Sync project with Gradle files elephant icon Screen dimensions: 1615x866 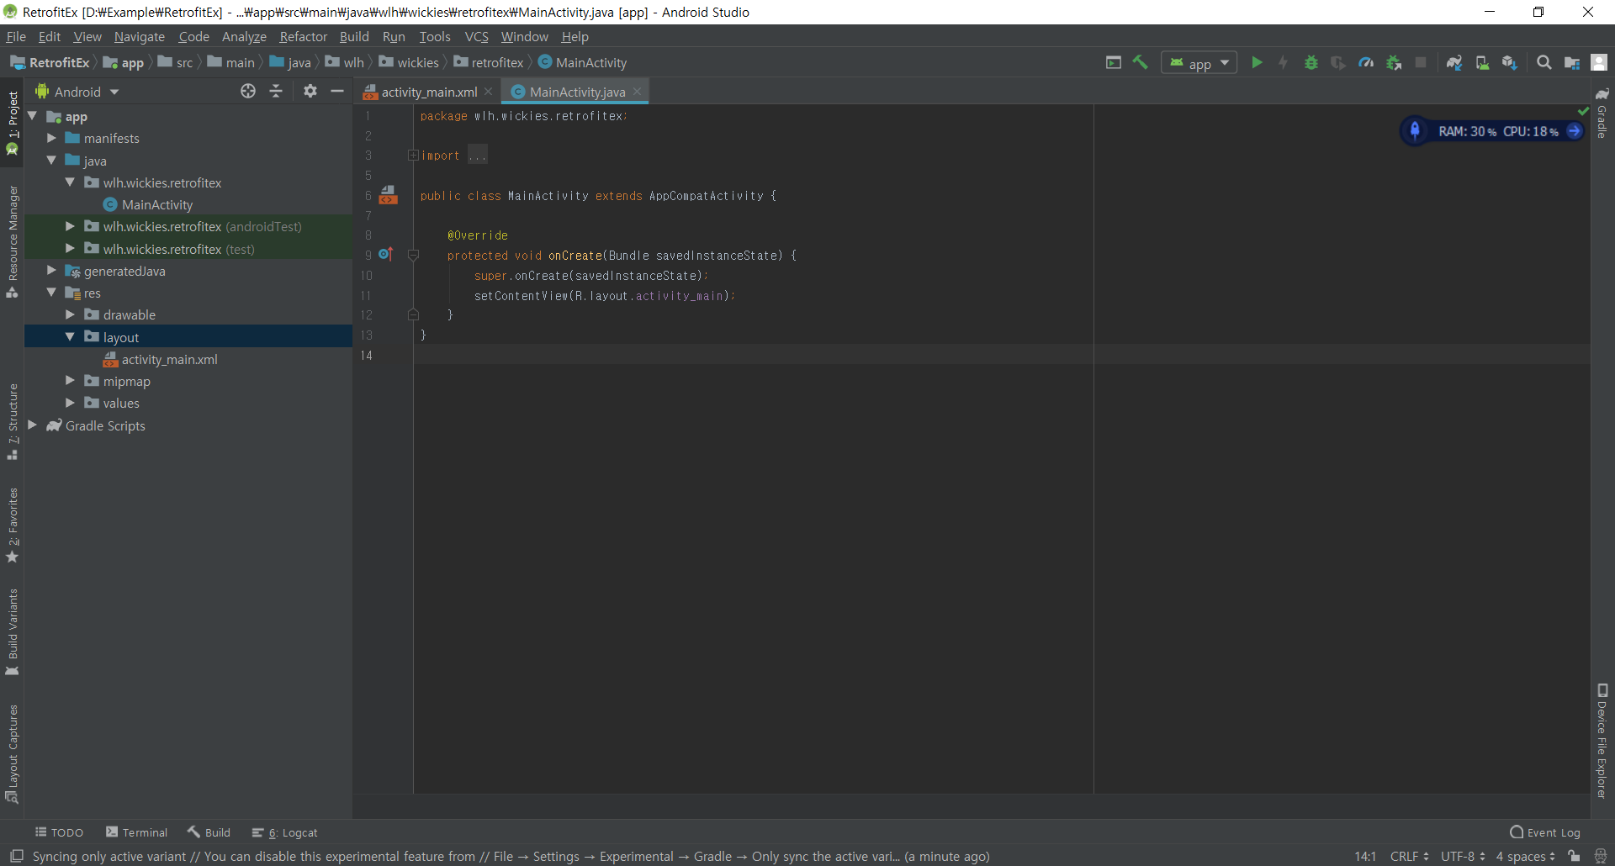tap(1454, 62)
